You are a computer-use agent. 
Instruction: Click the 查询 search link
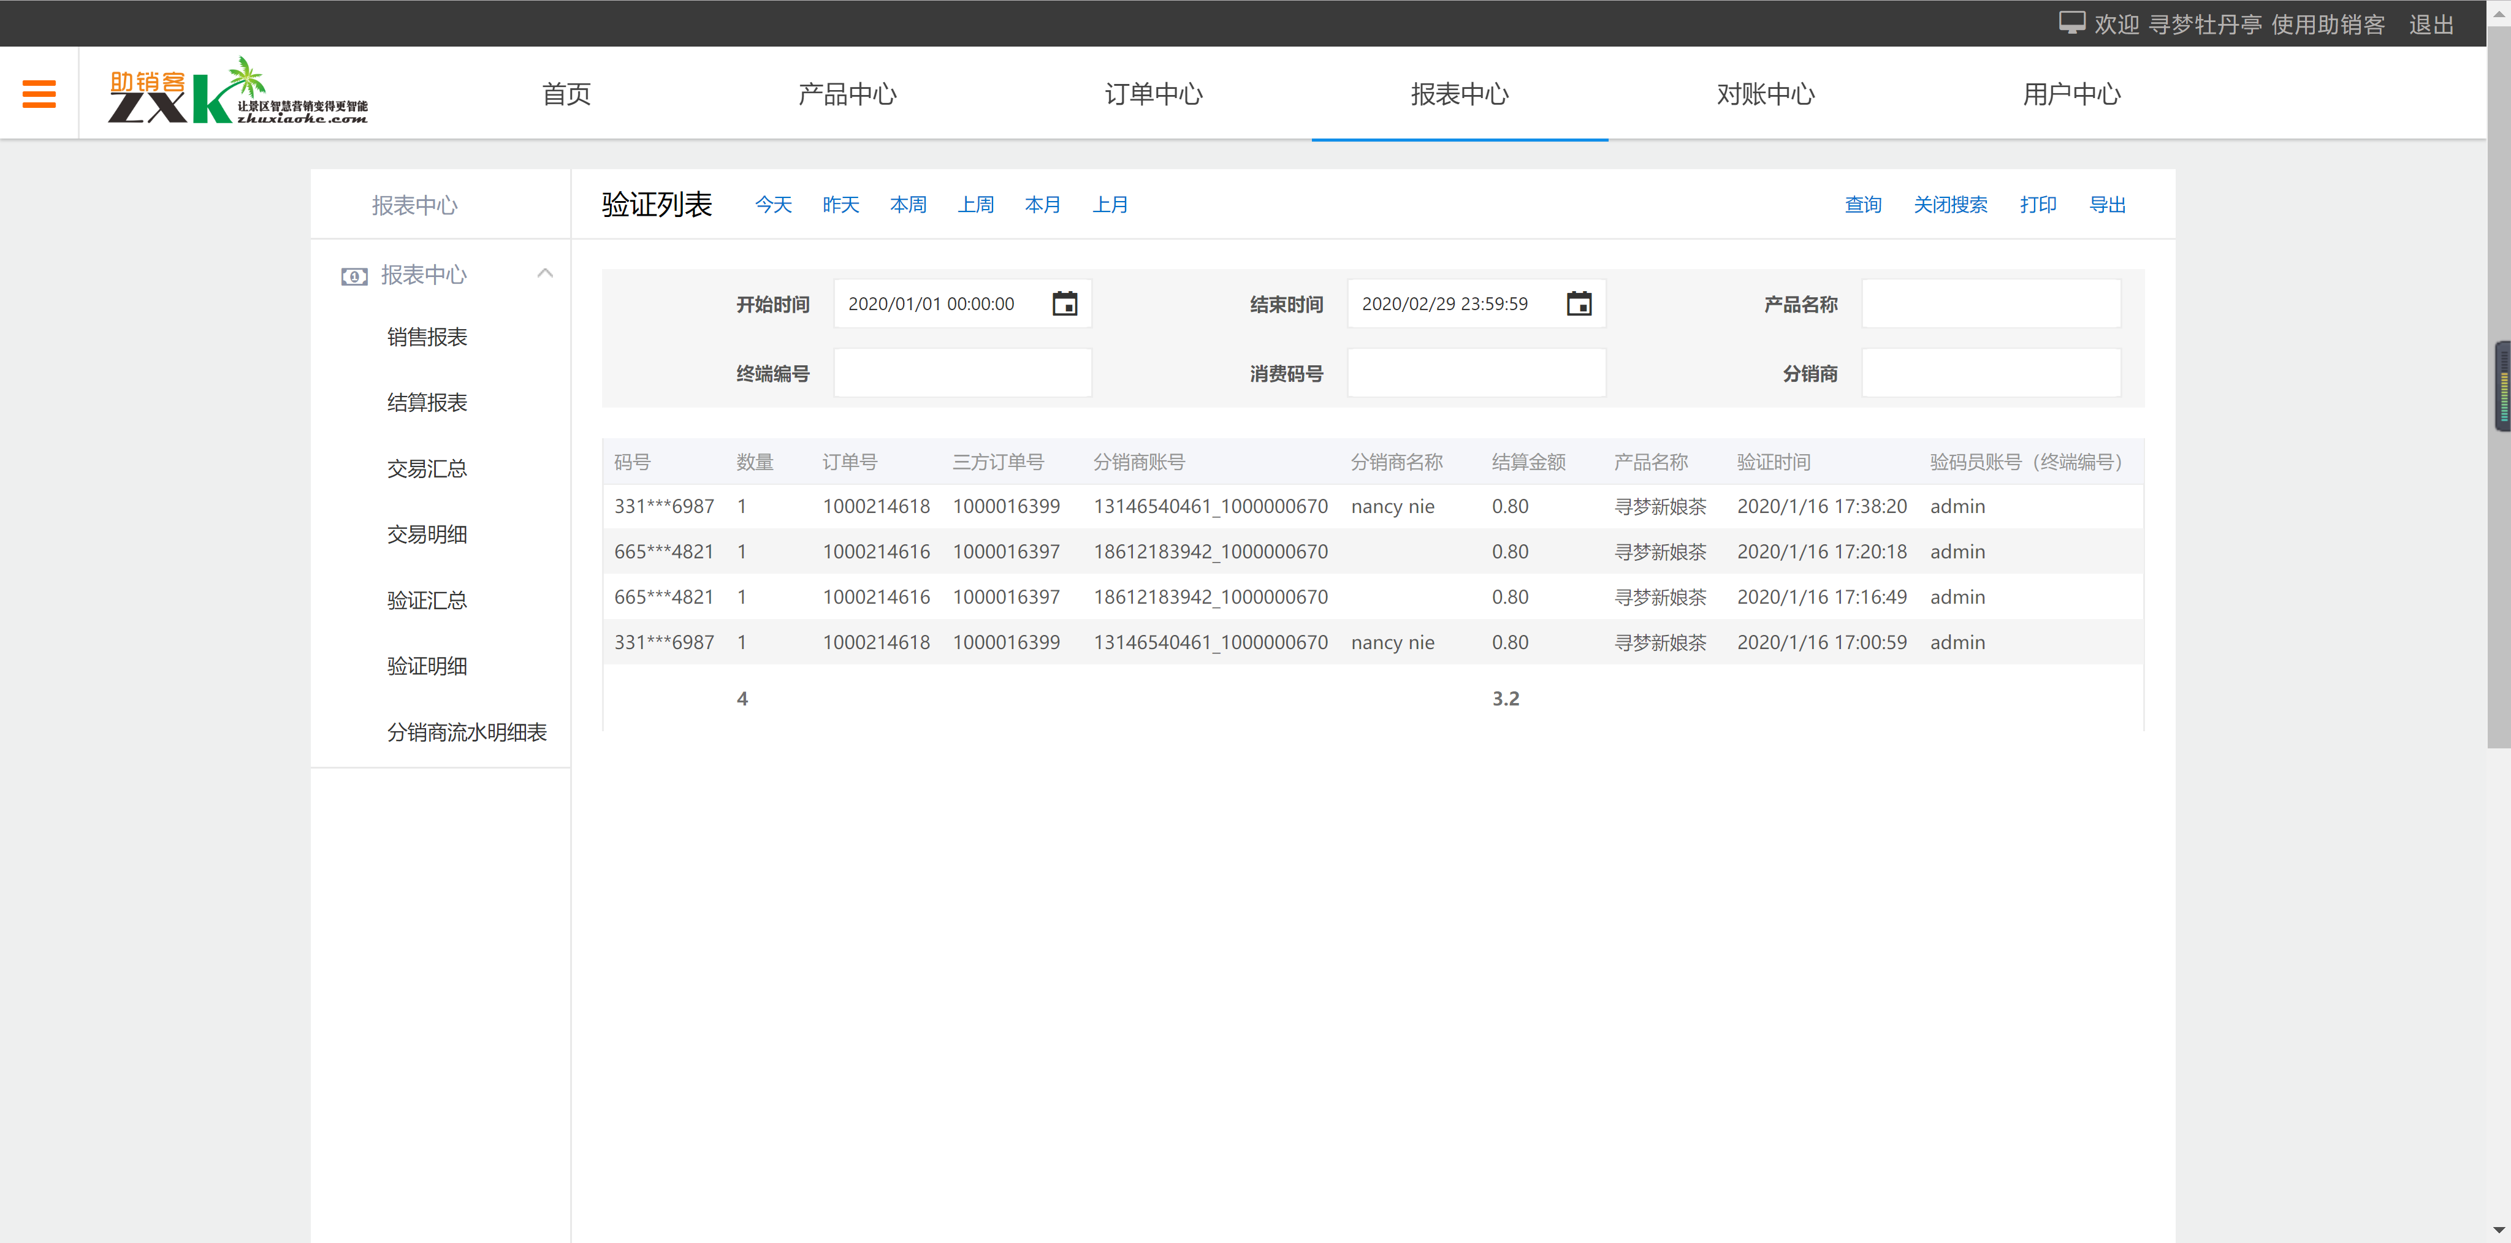pyautogui.click(x=1862, y=205)
